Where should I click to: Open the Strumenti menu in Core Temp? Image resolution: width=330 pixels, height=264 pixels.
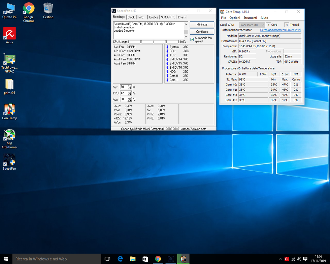click(250, 18)
